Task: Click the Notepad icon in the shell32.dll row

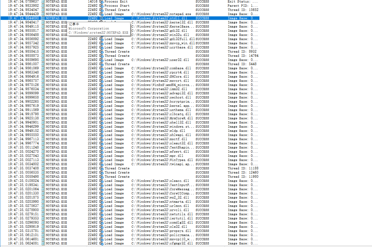Action: (x=43, y=123)
